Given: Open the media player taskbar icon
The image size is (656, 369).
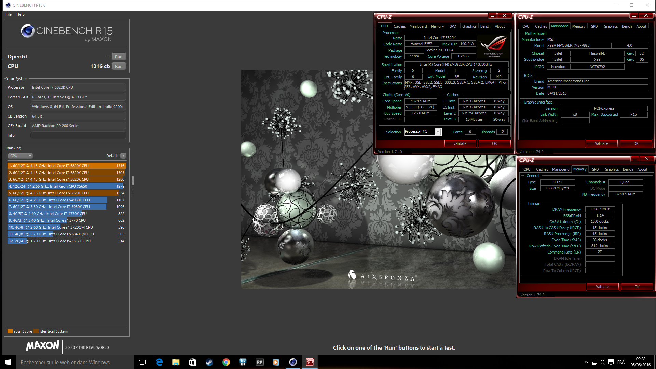Looking at the screenshot, I should 276,362.
